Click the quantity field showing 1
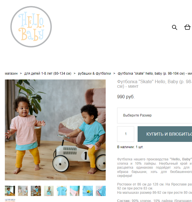Screen dimensions: 192x202 [126, 134]
